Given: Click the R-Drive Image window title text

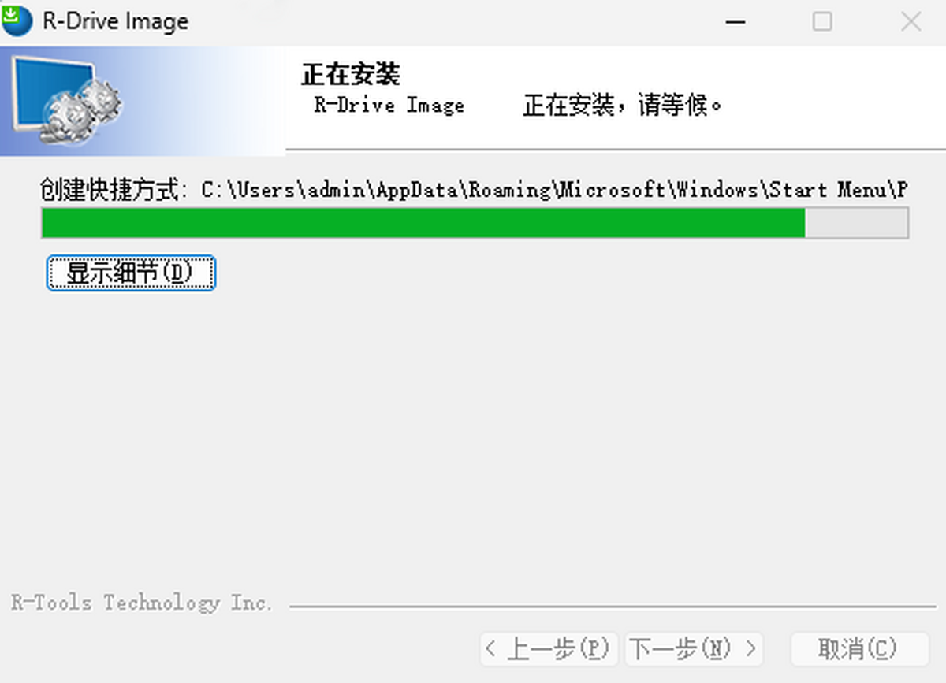Looking at the screenshot, I should coord(116,21).
